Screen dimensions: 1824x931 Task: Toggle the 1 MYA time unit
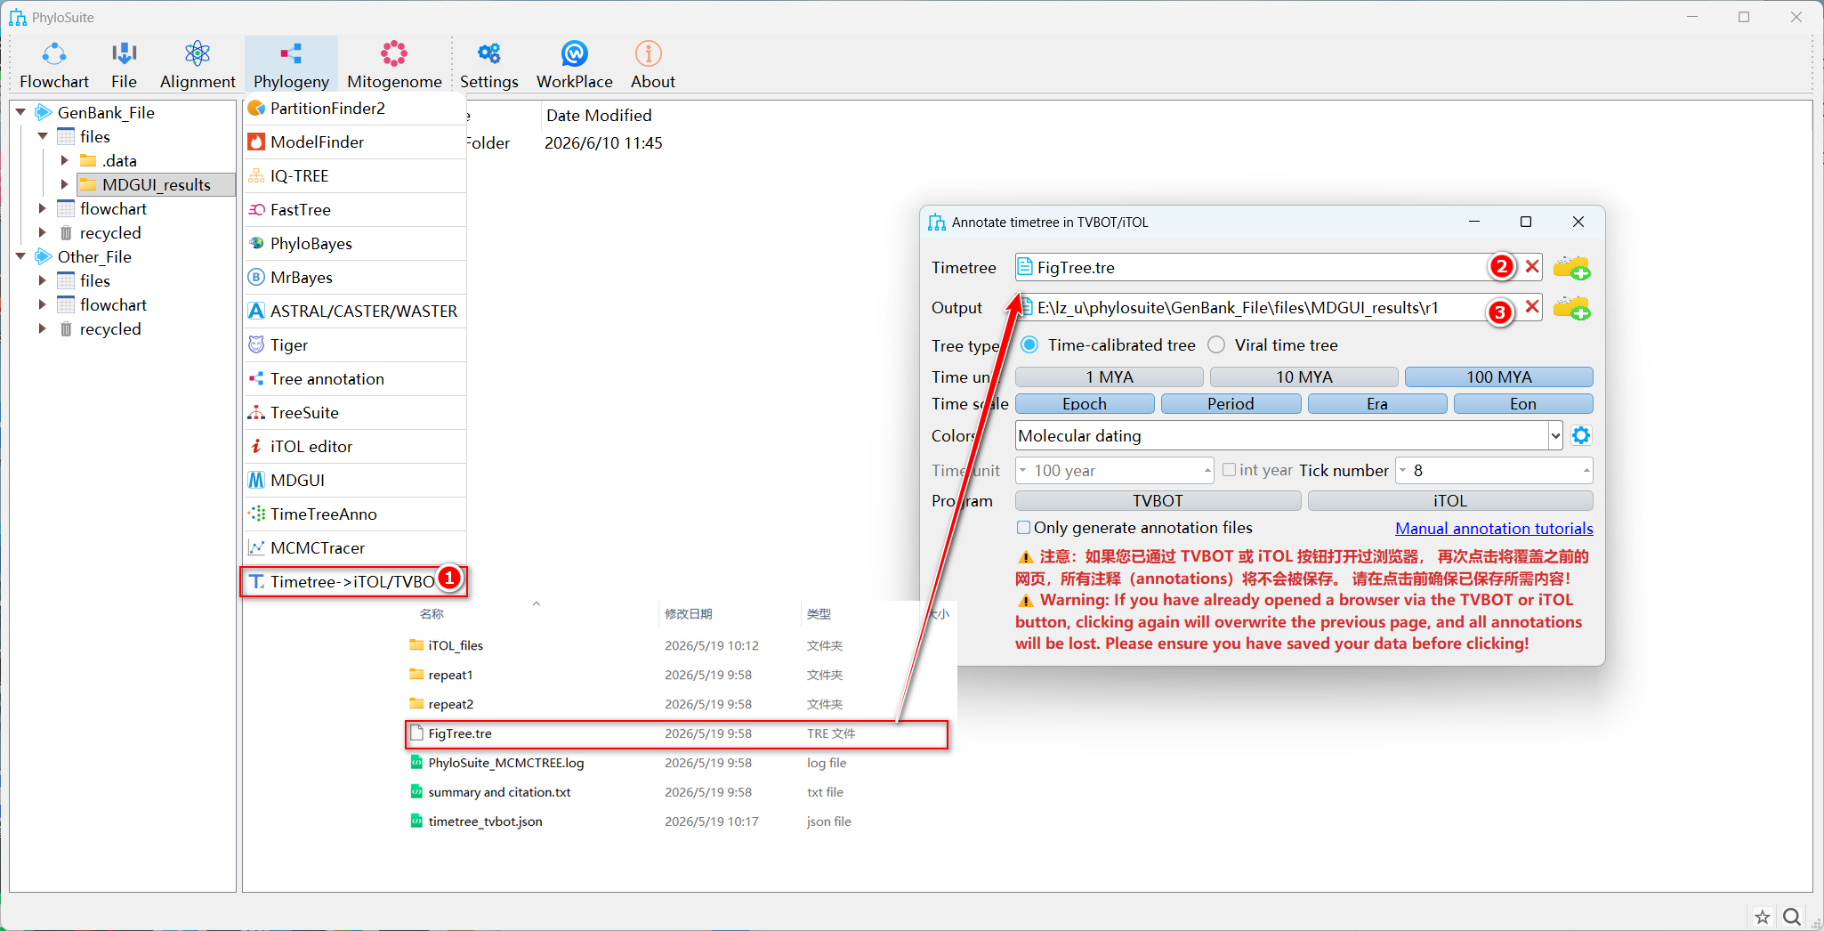click(1110, 377)
